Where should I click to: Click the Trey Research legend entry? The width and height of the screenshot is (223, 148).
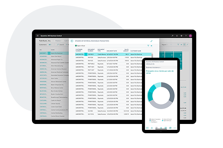(153, 122)
